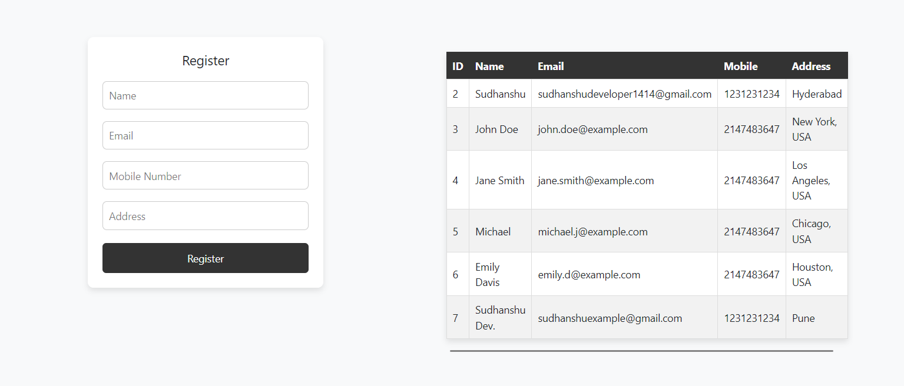This screenshot has width=904, height=386.
Task: Select ID cell 5
Action: tap(458, 231)
